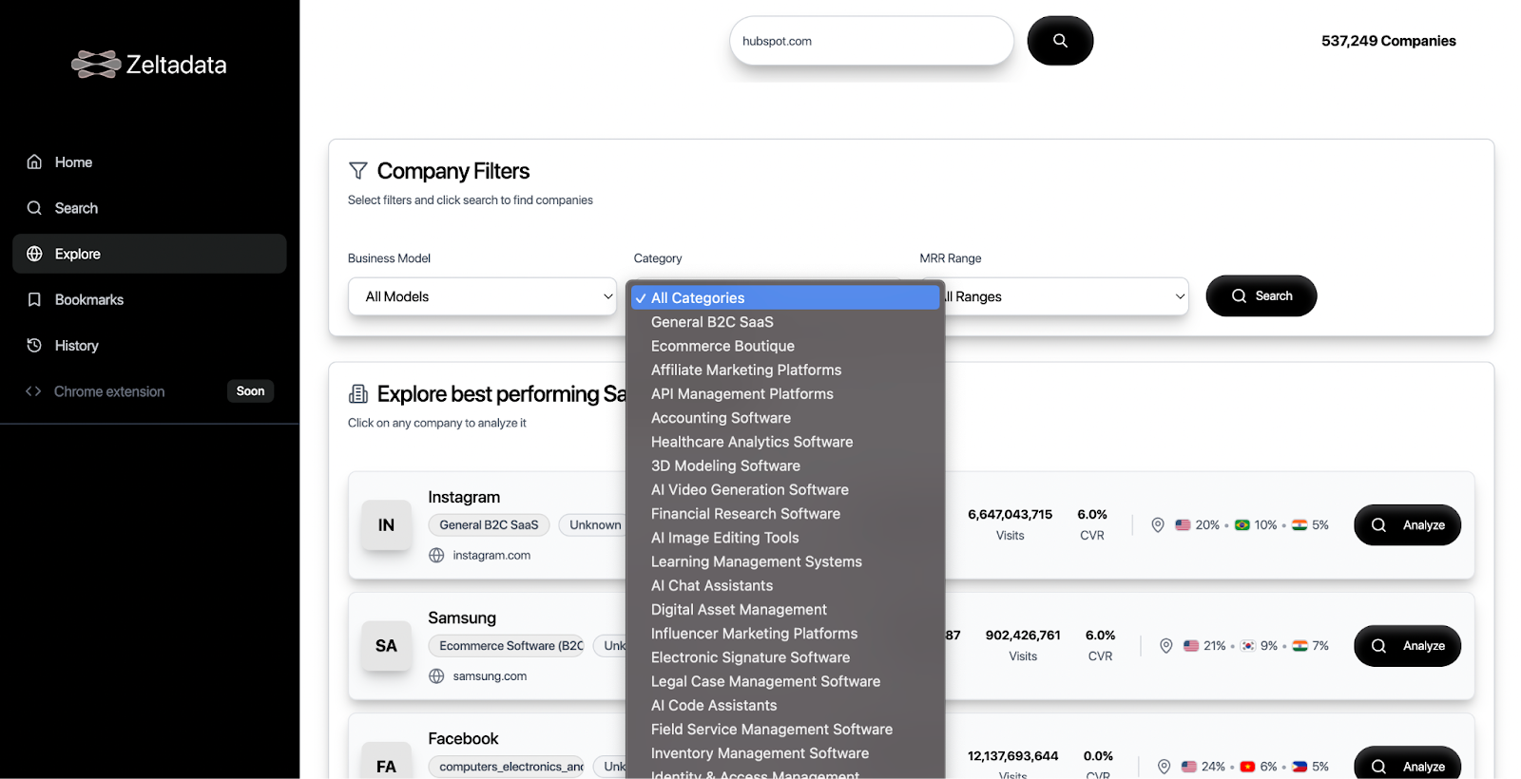Click the bookmark icon in sidebar
The width and height of the screenshot is (1521, 779).
click(34, 299)
